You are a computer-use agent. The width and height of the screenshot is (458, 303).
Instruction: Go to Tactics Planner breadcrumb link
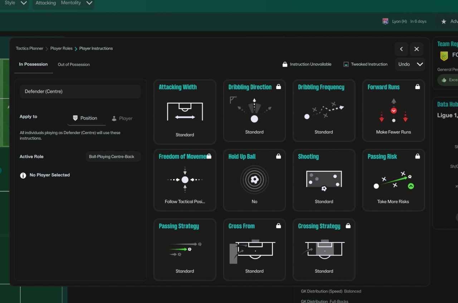(x=29, y=48)
